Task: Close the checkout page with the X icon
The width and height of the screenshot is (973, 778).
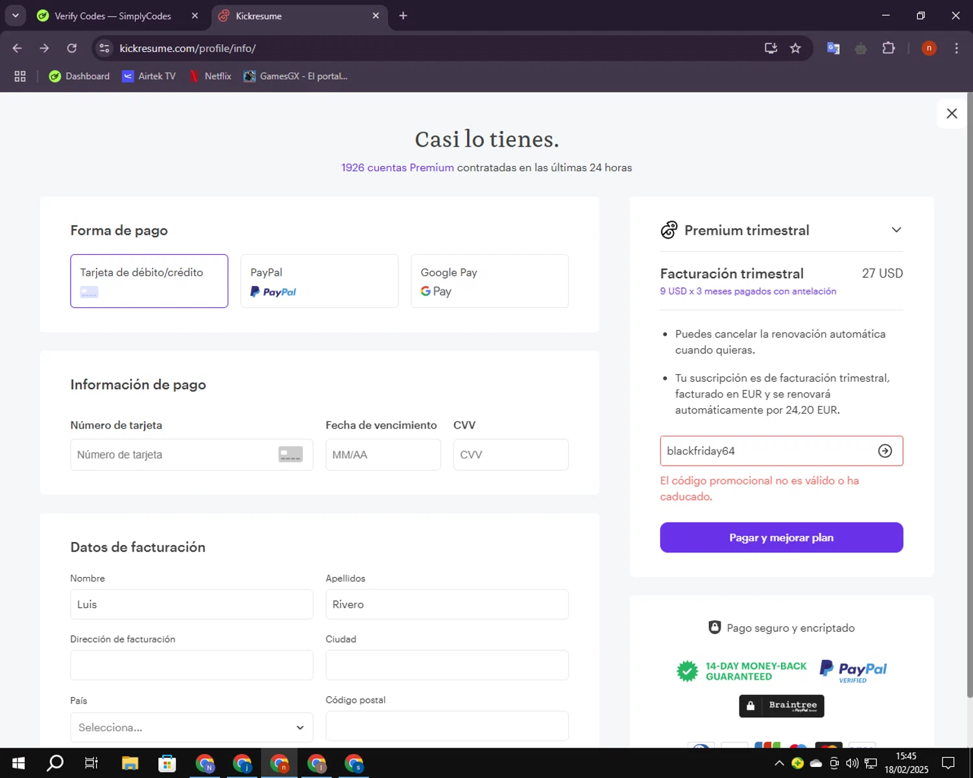Action: click(x=952, y=113)
